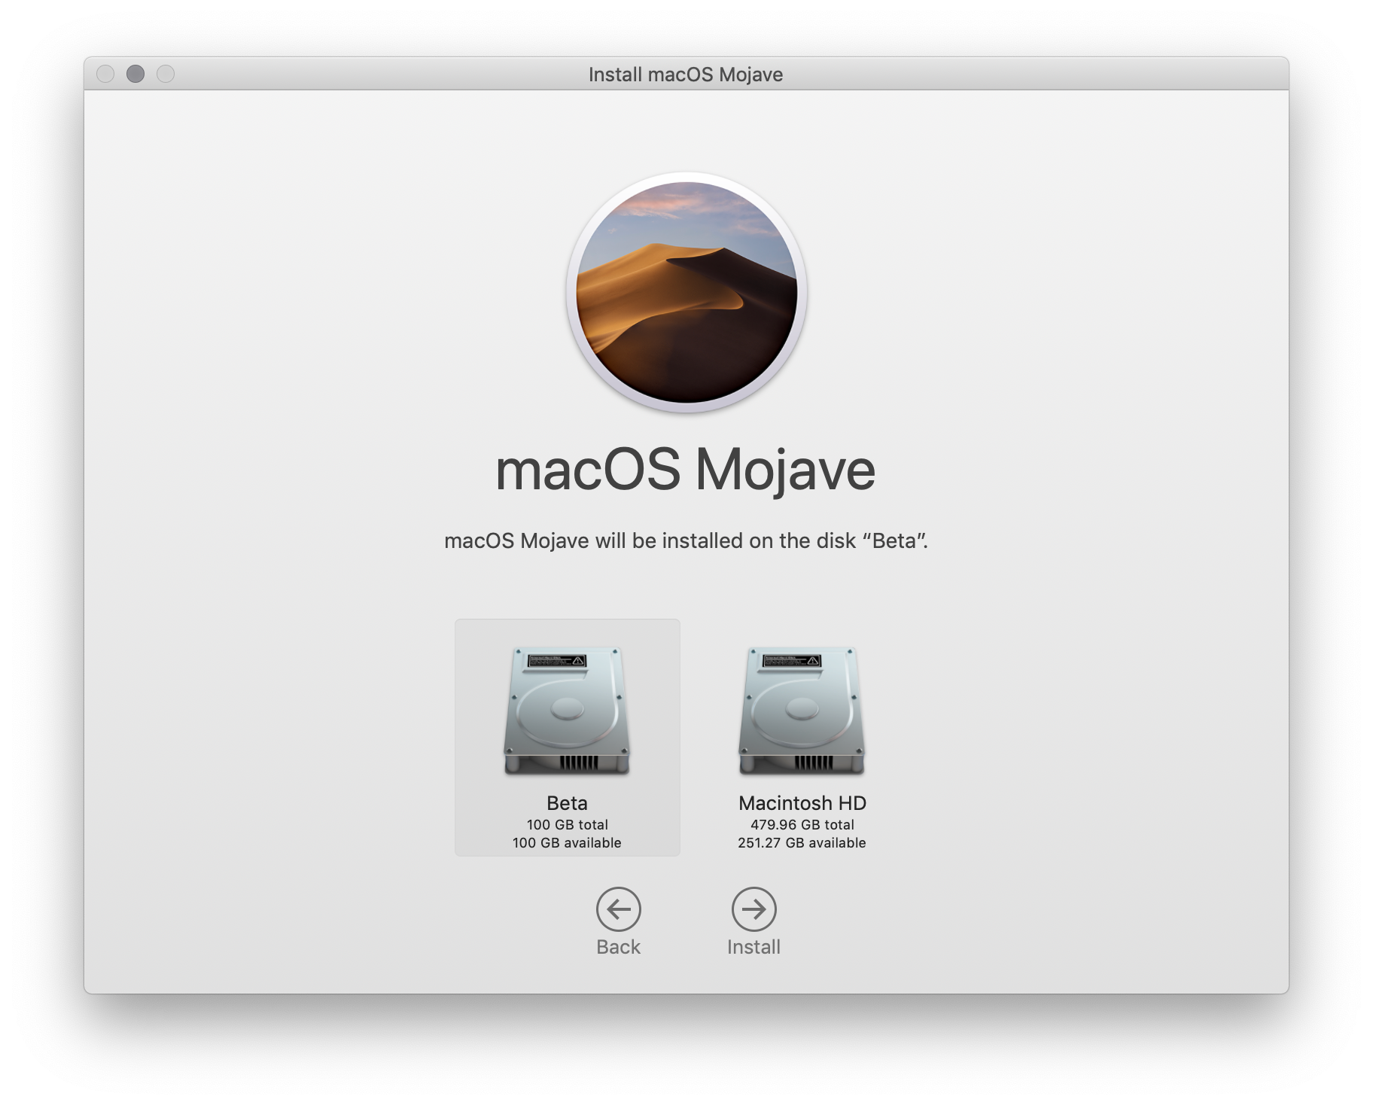Click the active minimize window button

click(x=135, y=74)
